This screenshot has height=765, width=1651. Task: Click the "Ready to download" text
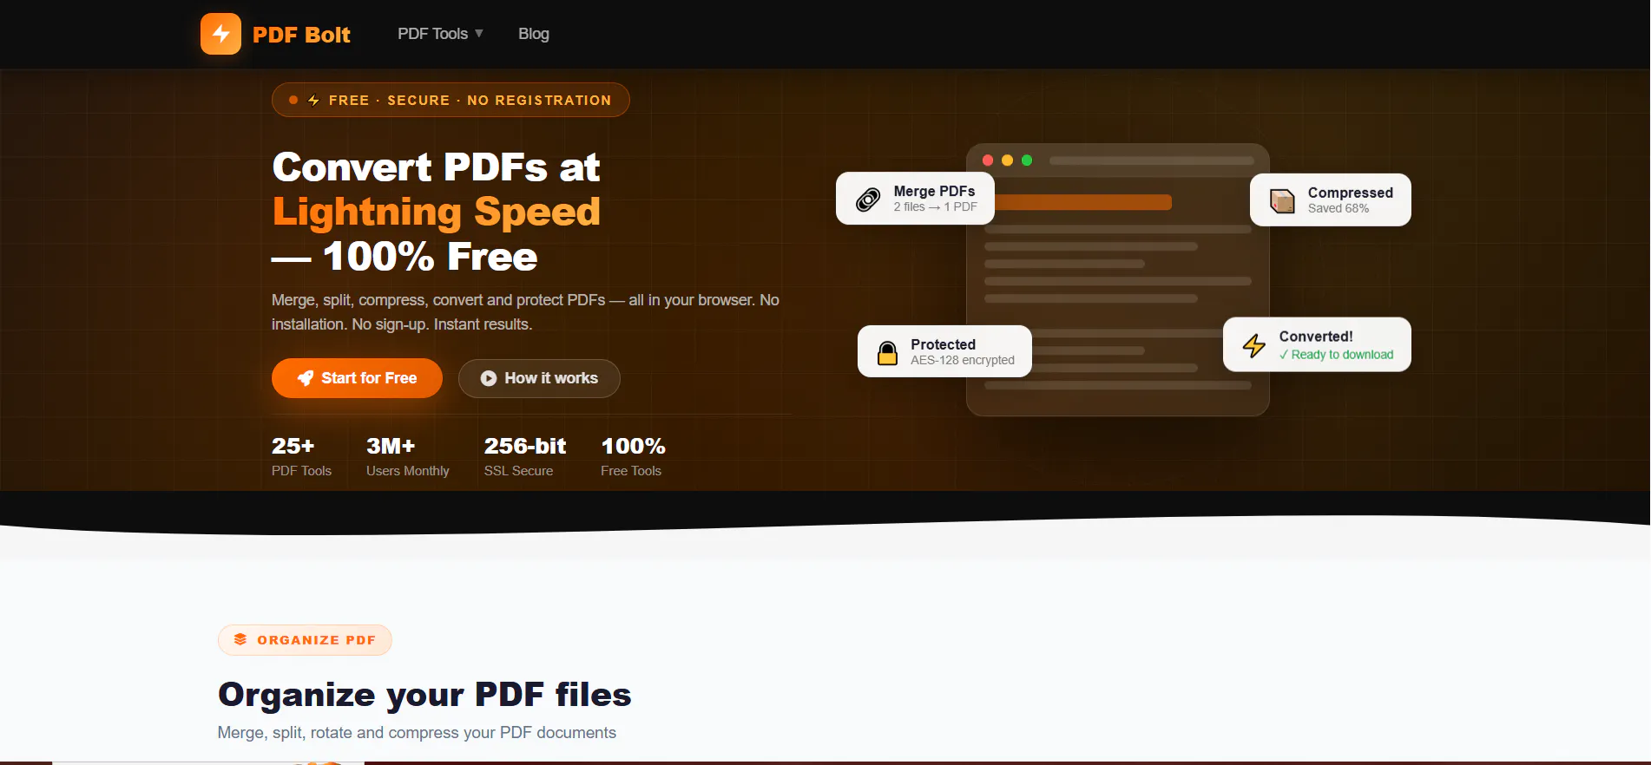point(1342,355)
